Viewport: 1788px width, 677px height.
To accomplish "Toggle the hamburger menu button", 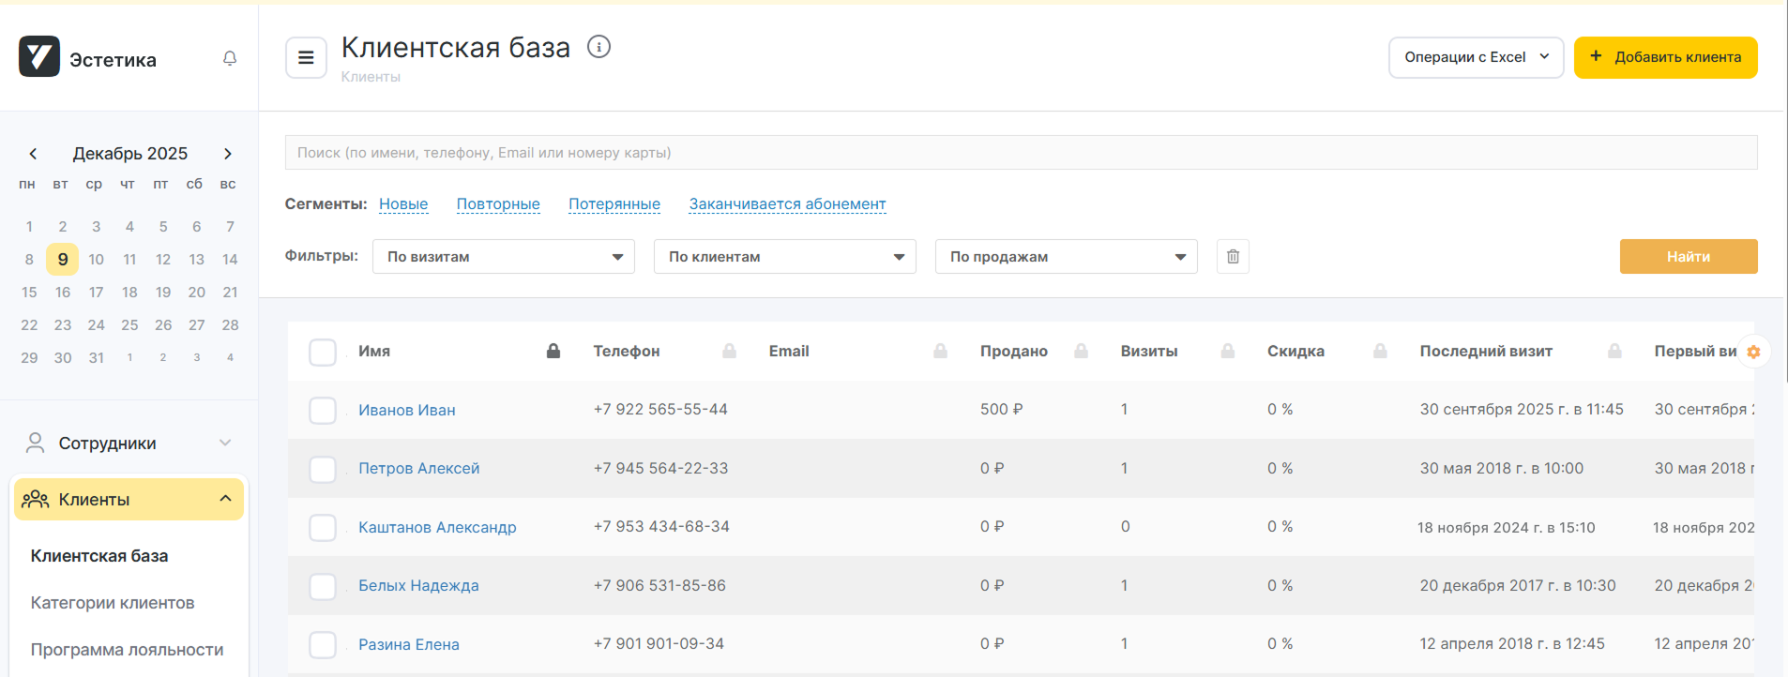I will [x=306, y=58].
